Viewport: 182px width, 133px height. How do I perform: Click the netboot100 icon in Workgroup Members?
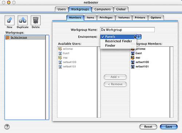pyautogui.click(x=133, y=62)
